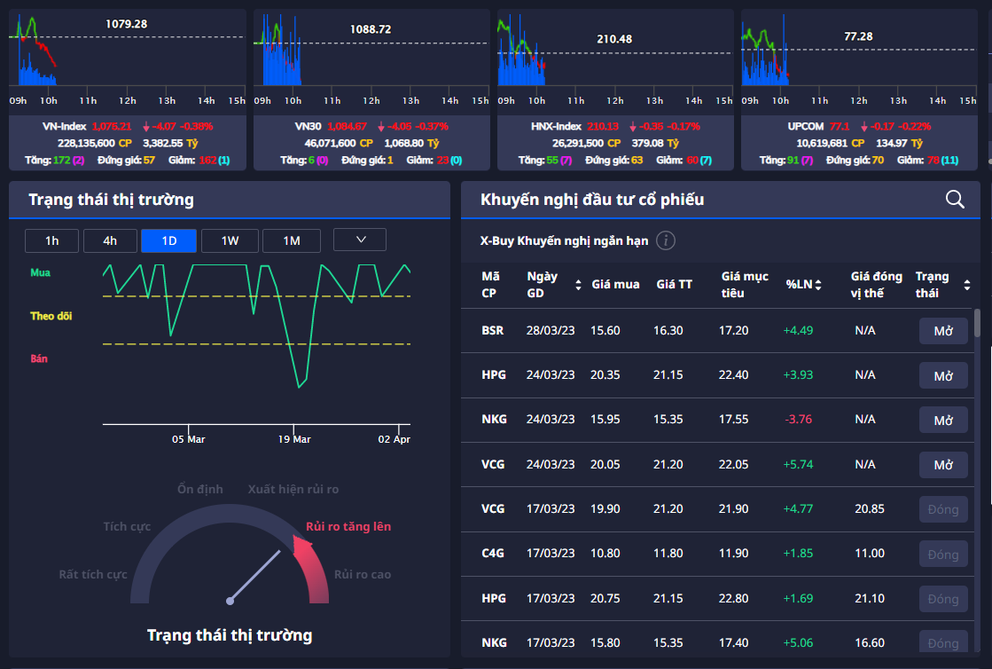This screenshot has width=992, height=669.
Task: Select the 1h timeframe
Action: click(x=52, y=240)
